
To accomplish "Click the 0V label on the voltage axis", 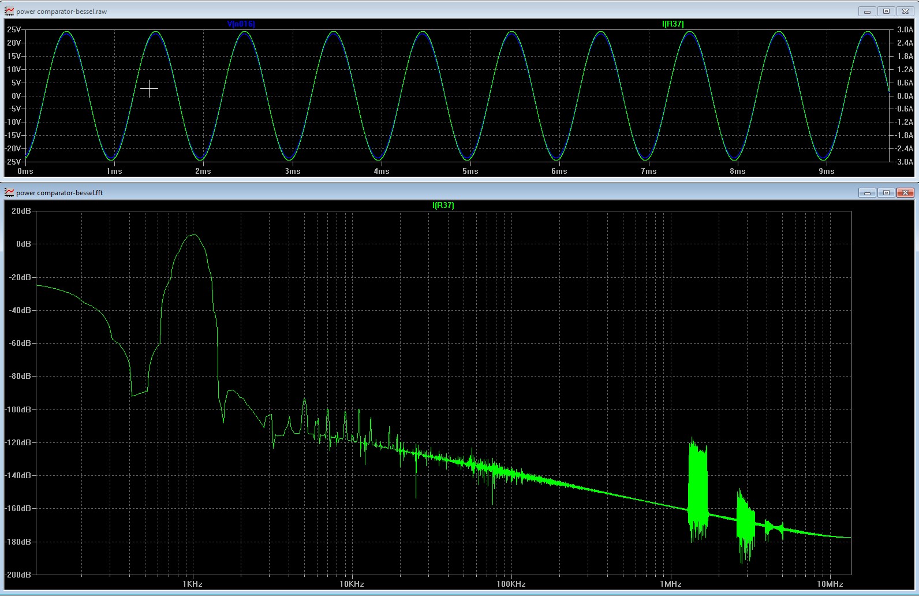I will coord(16,96).
